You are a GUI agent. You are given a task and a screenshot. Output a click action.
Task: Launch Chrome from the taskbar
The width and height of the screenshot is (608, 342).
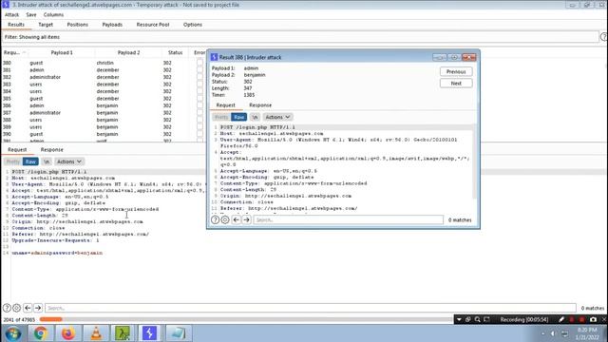point(40,333)
